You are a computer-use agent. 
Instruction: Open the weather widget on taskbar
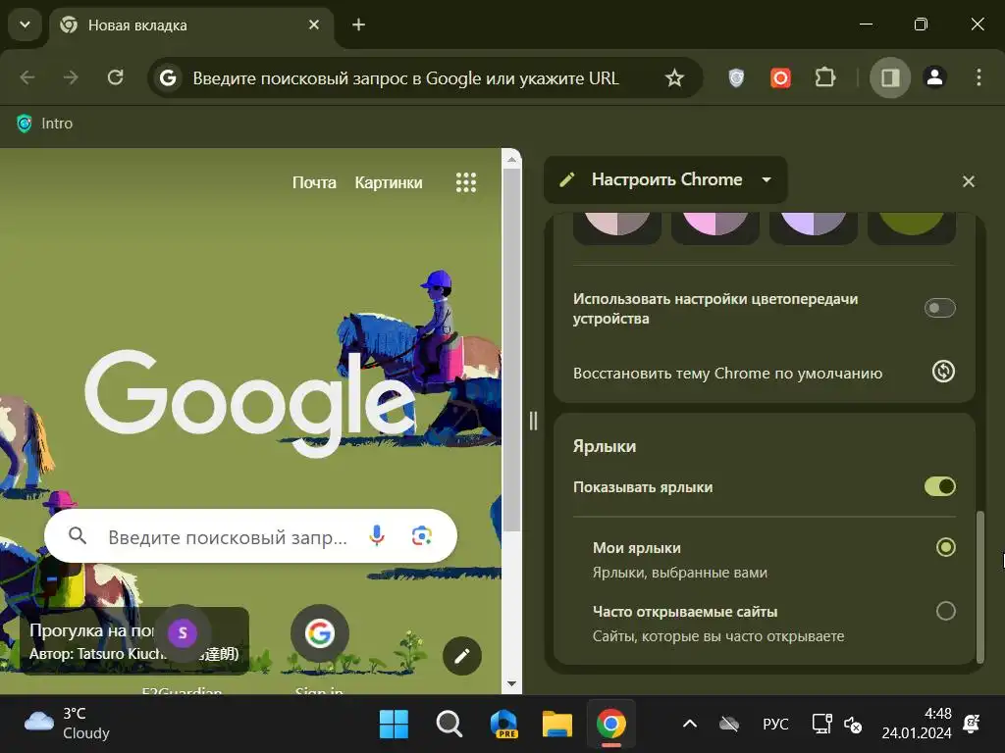tap(68, 724)
